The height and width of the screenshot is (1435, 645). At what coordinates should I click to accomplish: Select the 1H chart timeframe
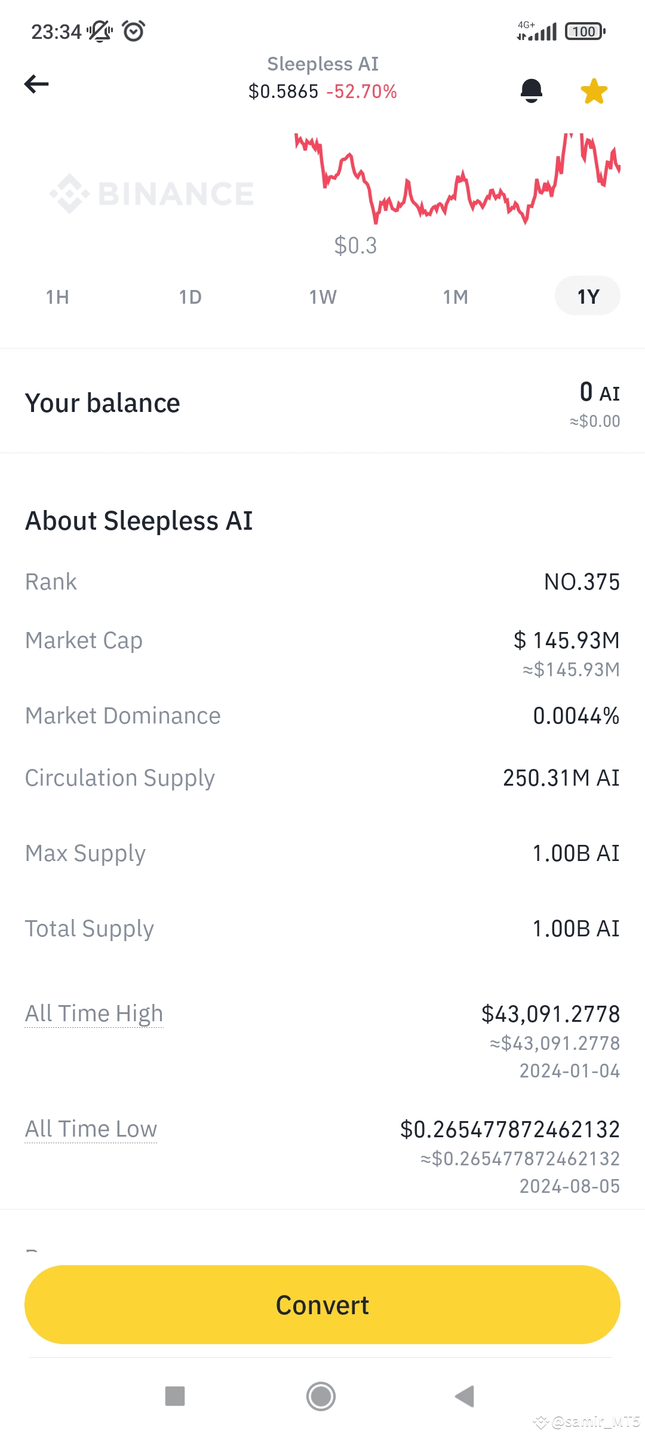[x=58, y=297]
